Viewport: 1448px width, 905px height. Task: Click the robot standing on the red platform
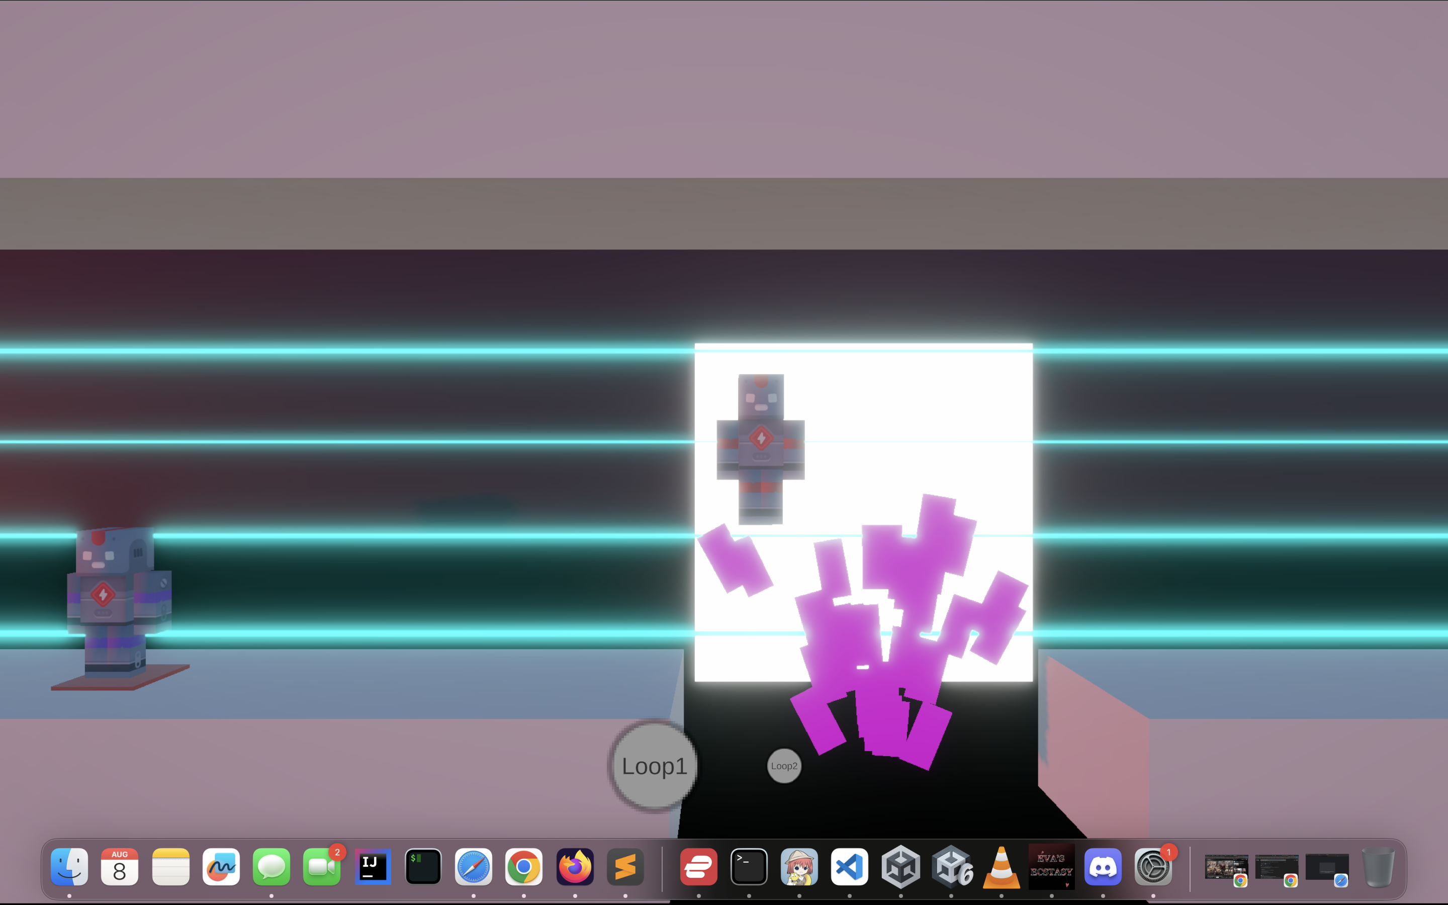click(117, 598)
